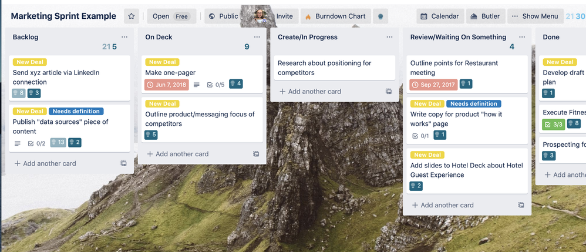Click the 0/5 checklist badge

click(215, 85)
